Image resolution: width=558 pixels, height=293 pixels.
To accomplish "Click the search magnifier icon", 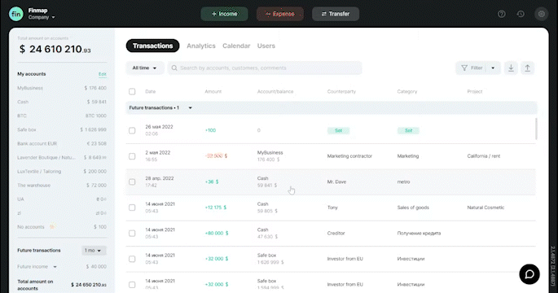I will tap(174, 68).
